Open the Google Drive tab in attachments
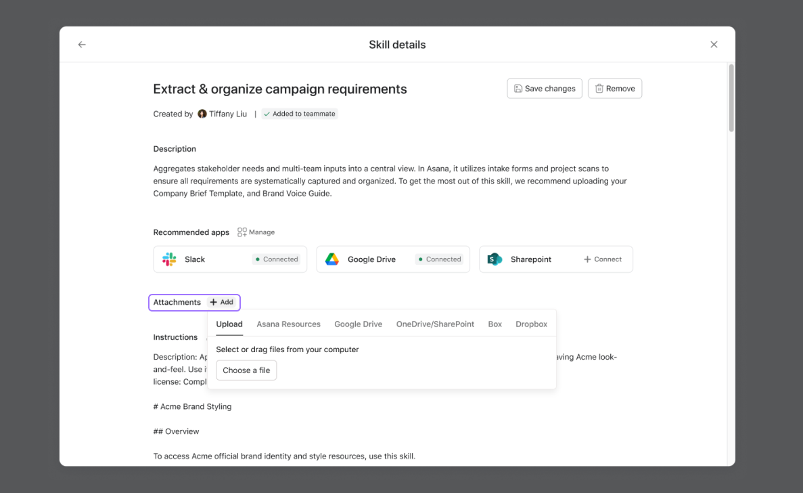The width and height of the screenshot is (803, 493). click(359, 324)
